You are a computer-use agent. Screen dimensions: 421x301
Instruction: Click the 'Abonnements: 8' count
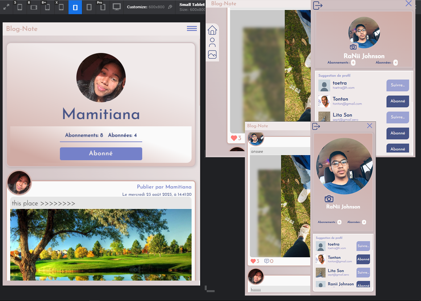84,135
